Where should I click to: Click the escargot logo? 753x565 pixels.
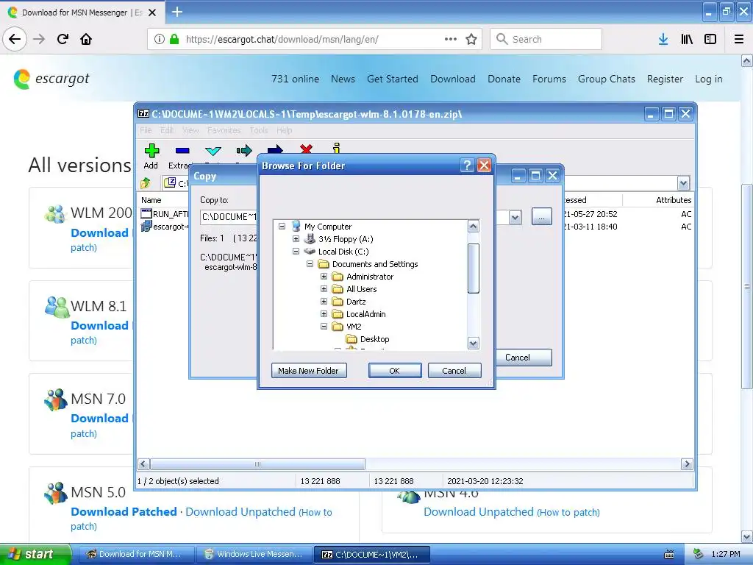click(51, 78)
